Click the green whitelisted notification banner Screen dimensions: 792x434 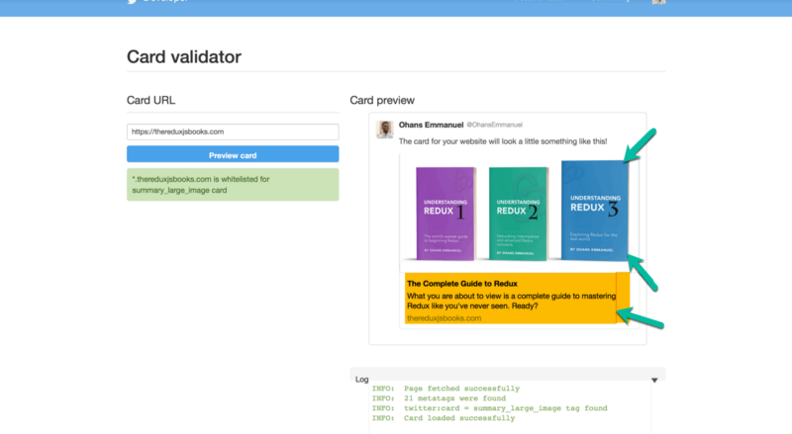click(x=233, y=185)
